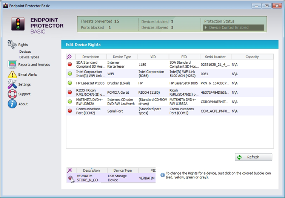The image size is (285, 198).
Task: Click the bubble next to VERBATIM STORE_N_GO
Action: click(70, 178)
